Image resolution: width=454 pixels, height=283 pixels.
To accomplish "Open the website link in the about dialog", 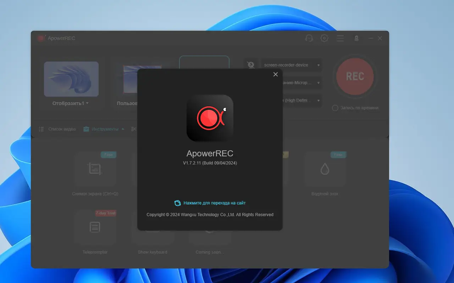I will pos(214,203).
